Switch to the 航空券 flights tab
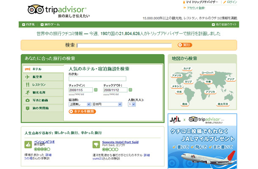This screenshot has height=169, width=258. [x=43, y=77]
